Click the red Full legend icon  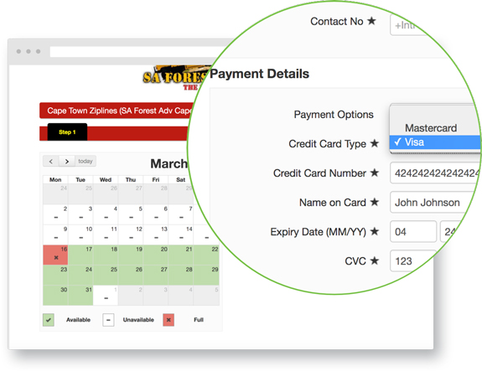click(168, 320)
